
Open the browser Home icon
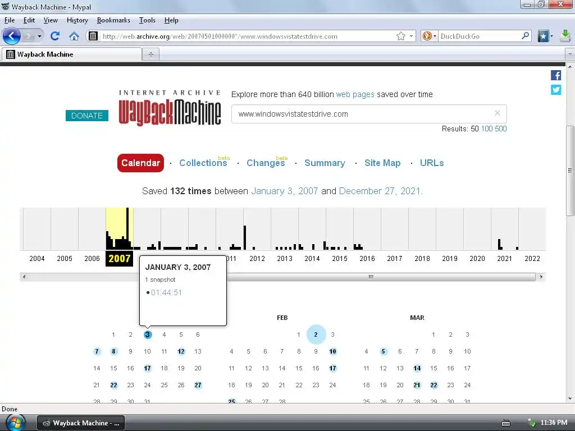click(74, 36)
